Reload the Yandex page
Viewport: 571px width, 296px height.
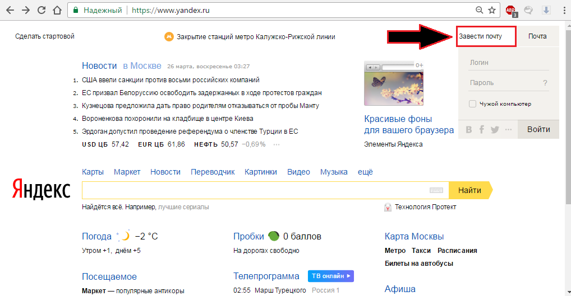coord(42,10)
